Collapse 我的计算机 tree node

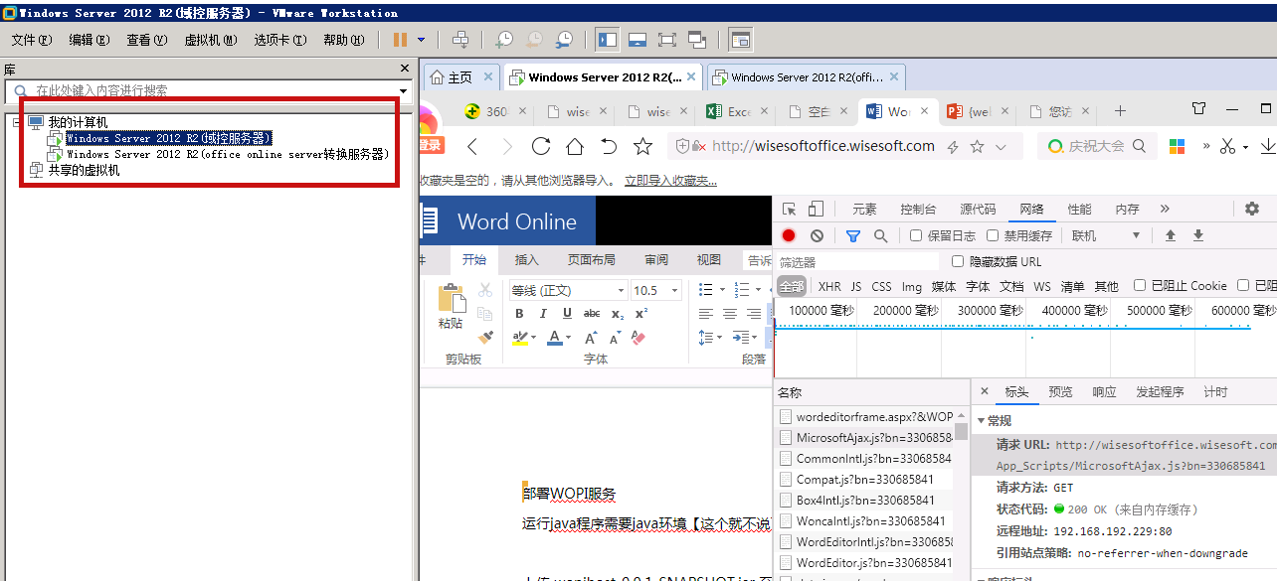tap(18, 122)
